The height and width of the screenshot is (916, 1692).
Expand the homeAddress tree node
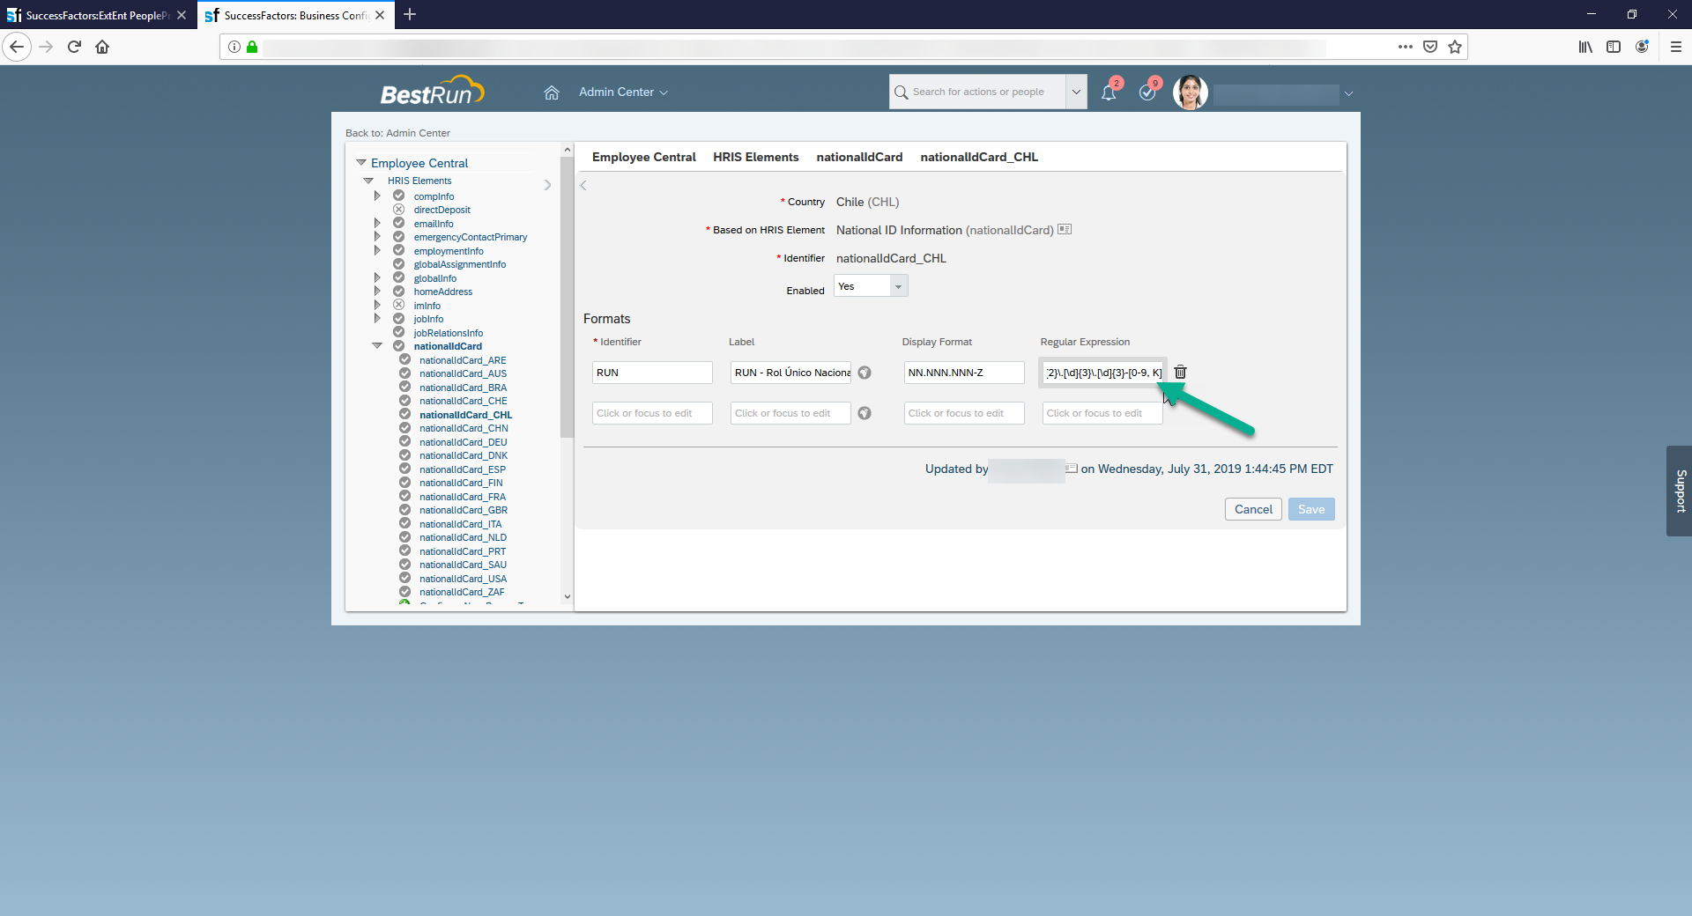click(377, 292)
